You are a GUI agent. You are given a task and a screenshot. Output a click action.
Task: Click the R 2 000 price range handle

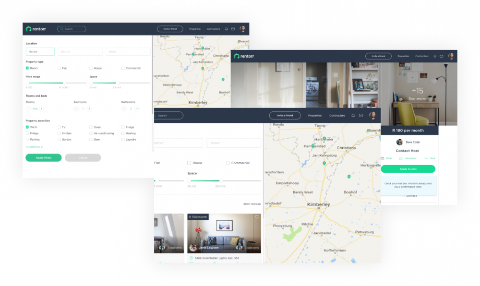pos(64,83)
